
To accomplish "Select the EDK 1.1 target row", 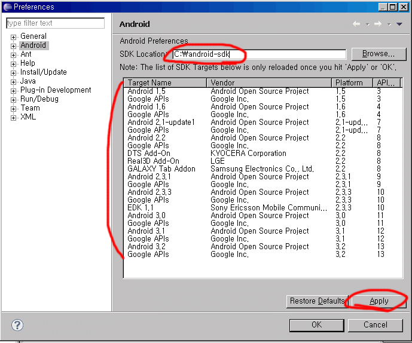I will pos(263,208).
